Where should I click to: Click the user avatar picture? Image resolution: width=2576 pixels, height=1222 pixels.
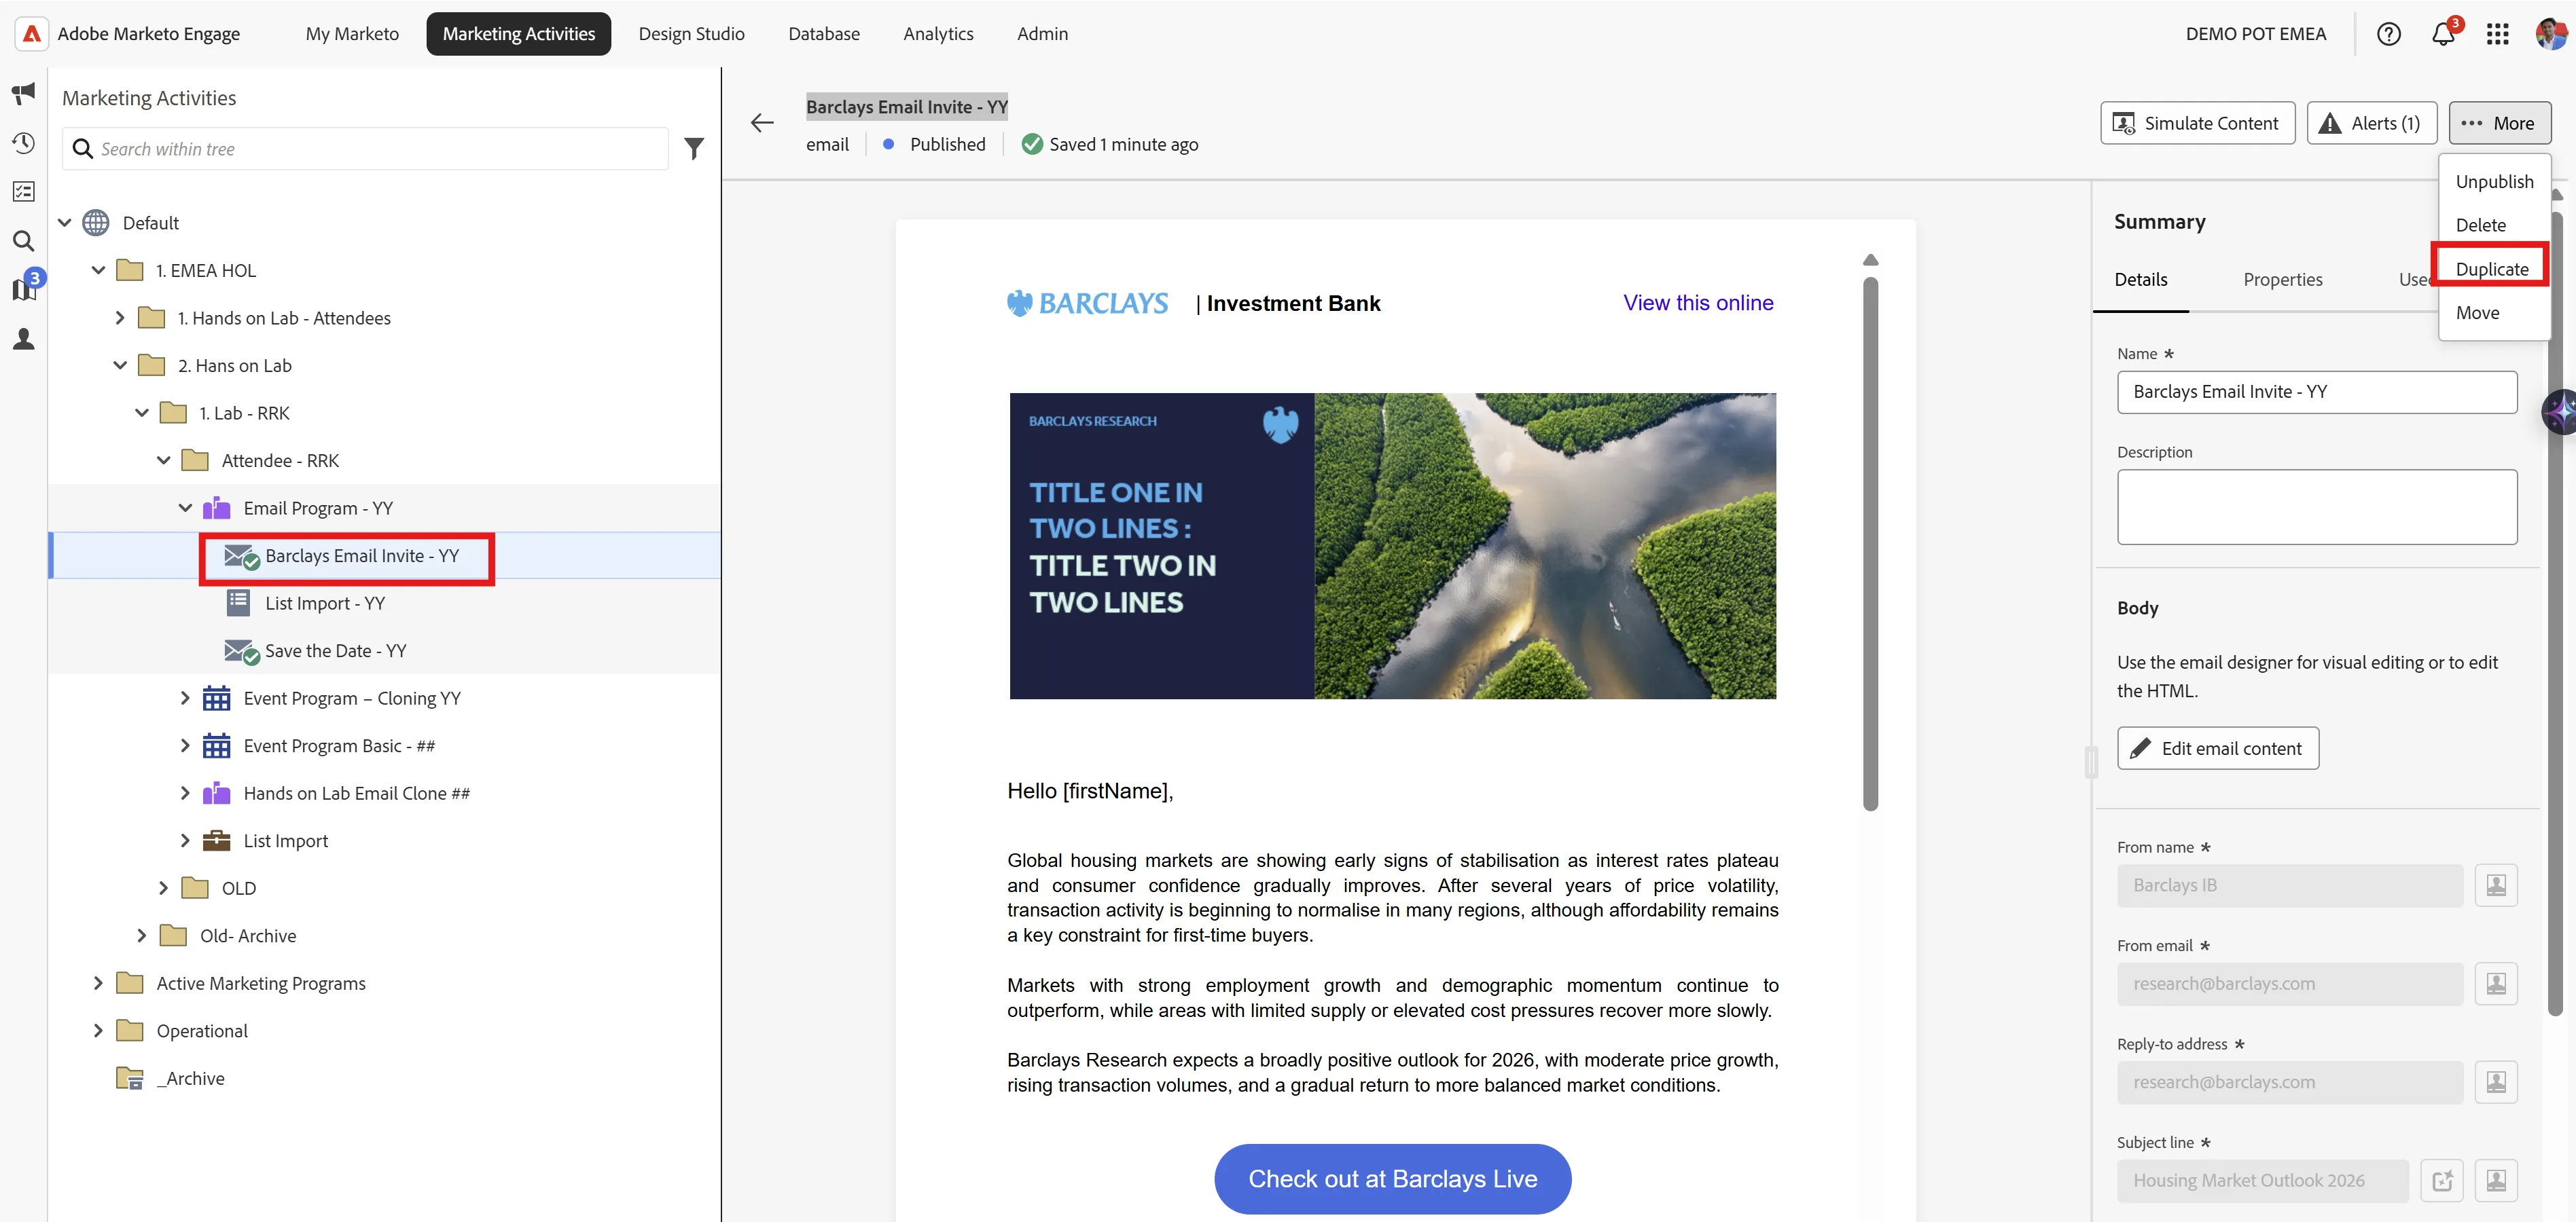[x=2550, y=34]
